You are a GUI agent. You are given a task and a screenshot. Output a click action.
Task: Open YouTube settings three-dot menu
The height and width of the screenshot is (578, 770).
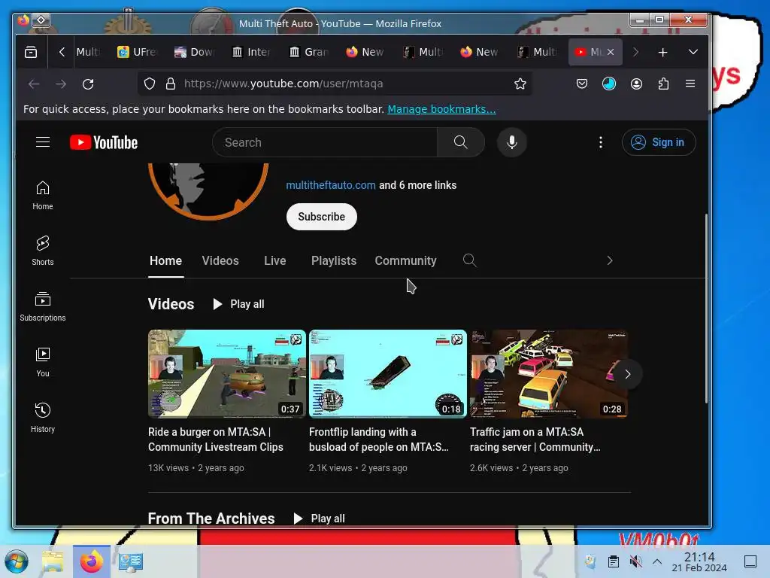(601, 142)
